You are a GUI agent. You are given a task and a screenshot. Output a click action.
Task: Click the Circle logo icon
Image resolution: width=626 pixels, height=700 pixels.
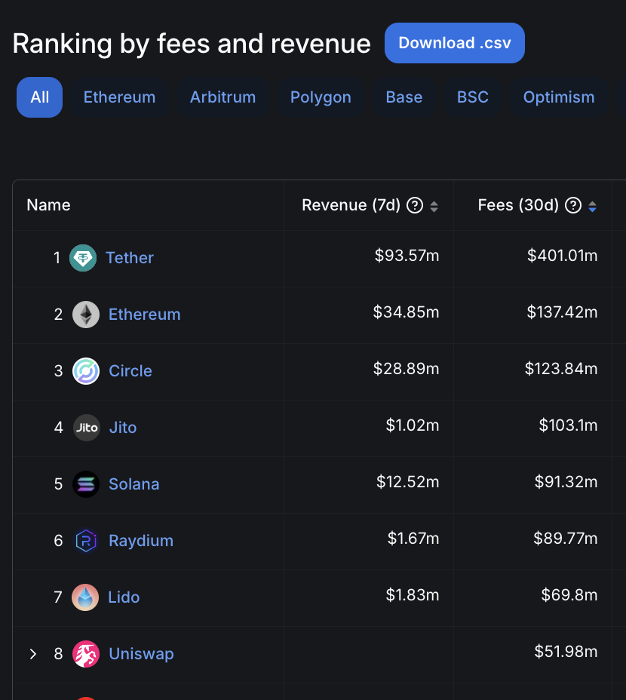(x=86, y=371)
